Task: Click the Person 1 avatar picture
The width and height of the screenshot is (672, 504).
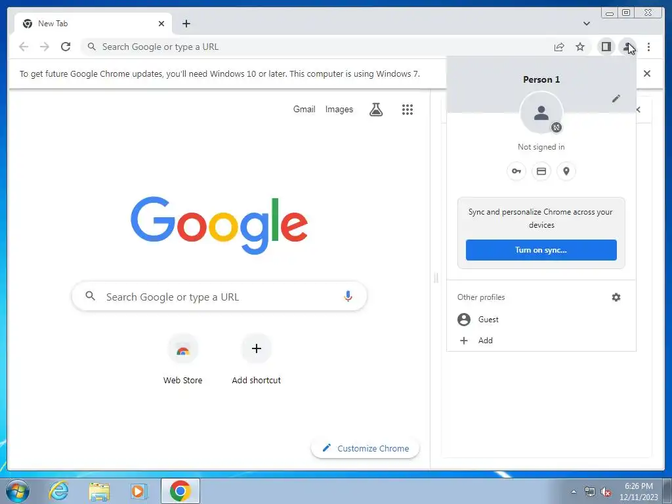Action: pyautogui.click(x=541, y=113)
